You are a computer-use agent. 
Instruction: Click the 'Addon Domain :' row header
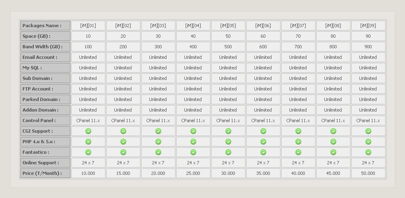[45, 110]
